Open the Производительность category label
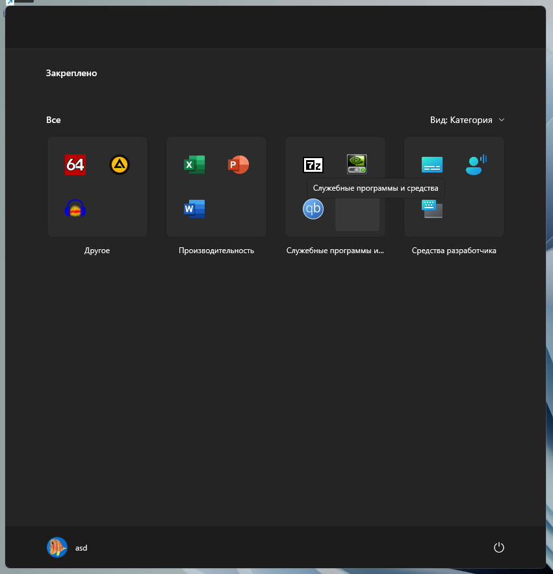Screen dimensions: 553x574 click(x=216, y=251)
